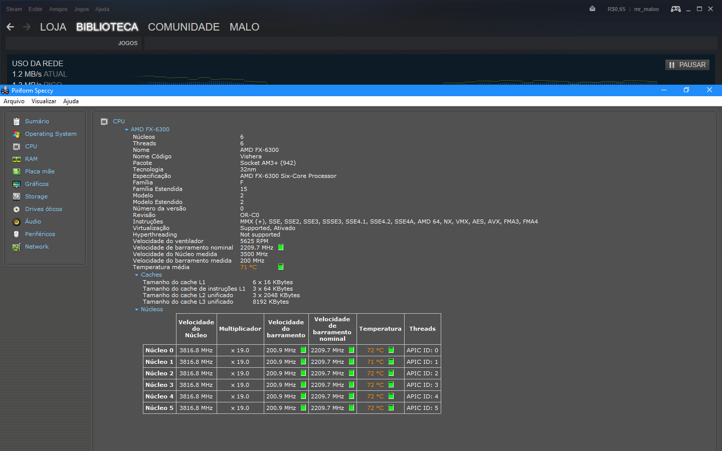Click AMD FX-6300 Six-Core Processor specification
Screen dimensions: 722x451
288,176
